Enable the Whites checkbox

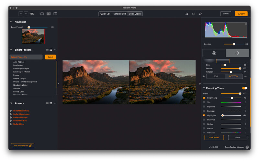point(204,124)
